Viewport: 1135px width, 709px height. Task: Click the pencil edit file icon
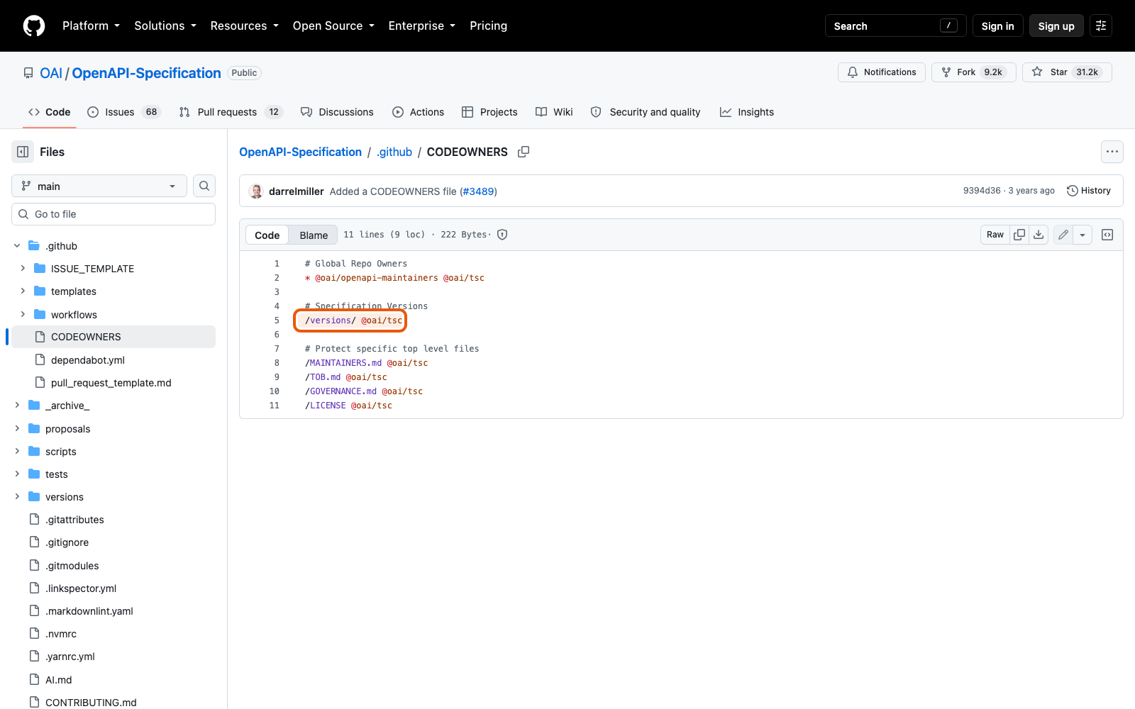[x=1063, y=235]
